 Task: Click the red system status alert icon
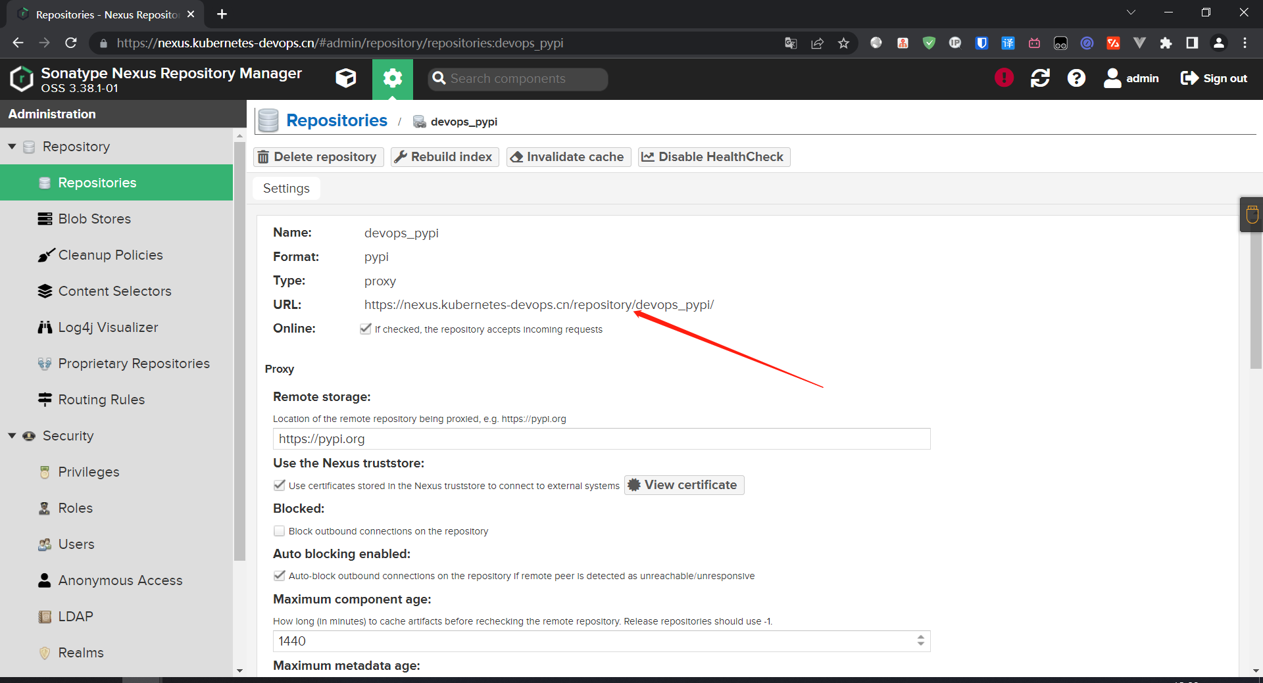[x=1004, y=78]
